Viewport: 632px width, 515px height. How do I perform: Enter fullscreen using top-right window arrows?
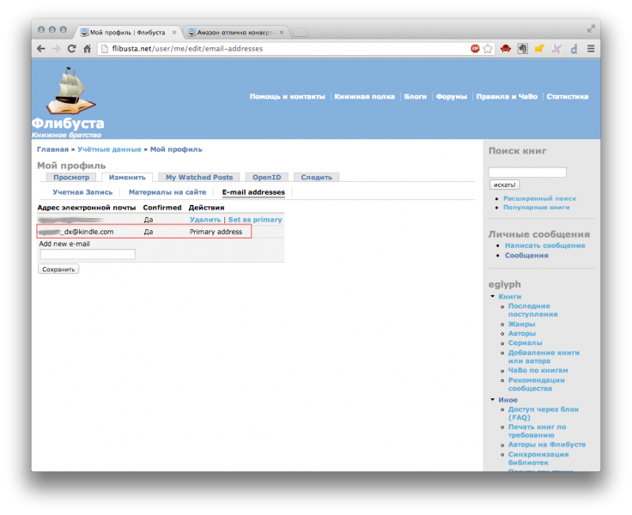tap(591, 29)
